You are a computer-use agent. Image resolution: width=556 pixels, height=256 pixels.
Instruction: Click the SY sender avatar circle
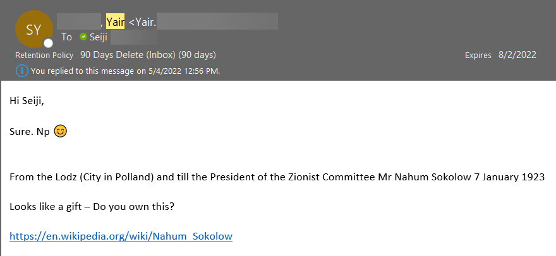pos(33,28)
